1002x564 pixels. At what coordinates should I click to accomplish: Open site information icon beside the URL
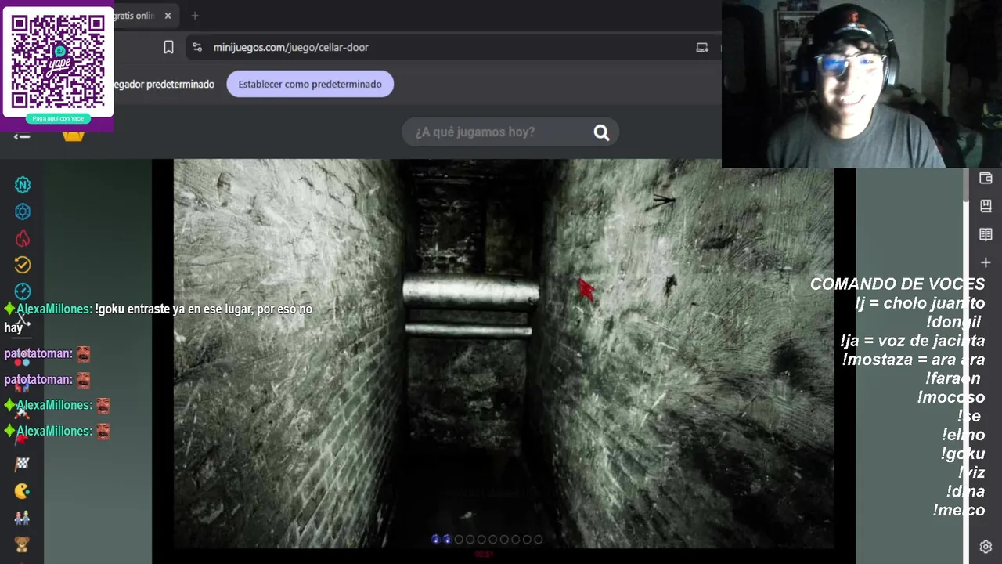[x=196, y=47]
